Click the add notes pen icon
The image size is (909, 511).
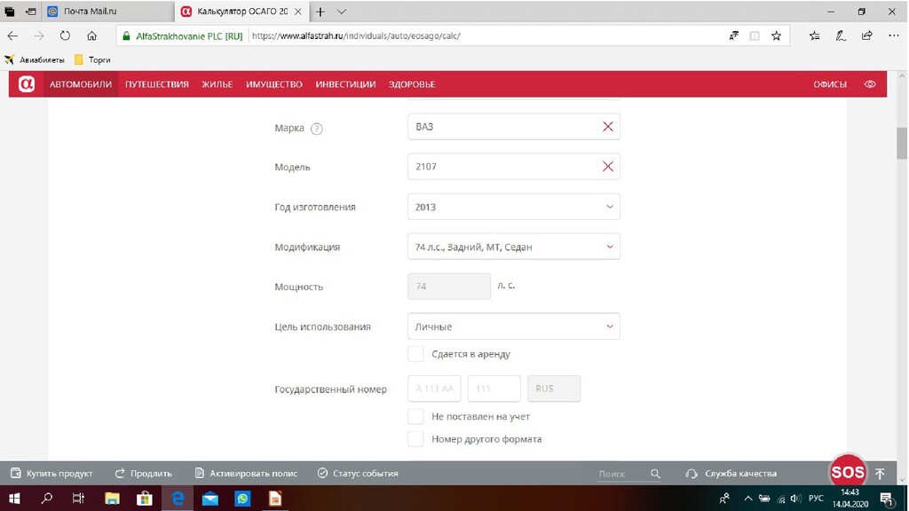tap(841, 35)
